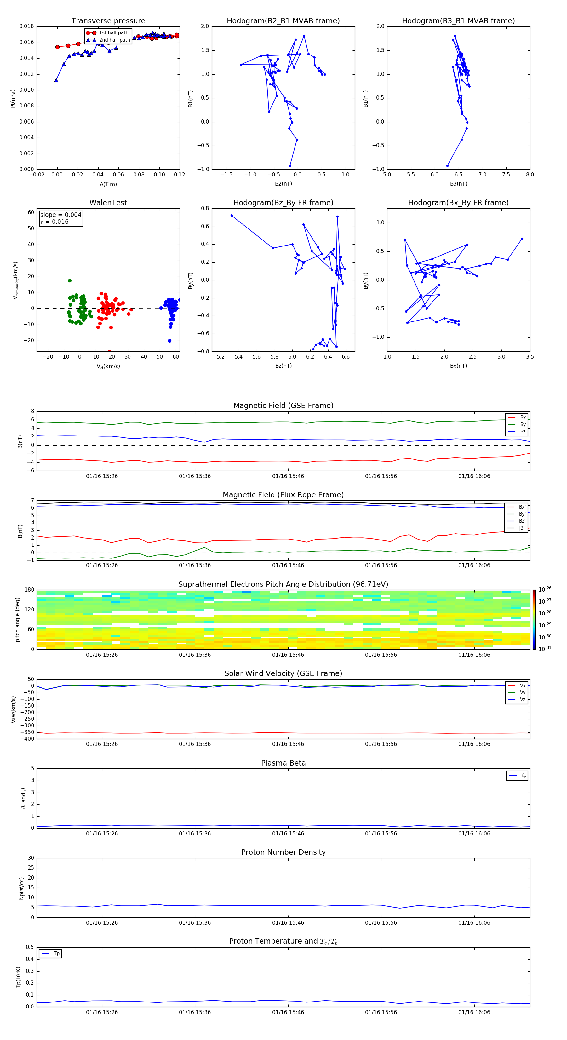
Task: Click the "pitch angle (deg)" y-axis label
Action: pyautogui.click(x=17, y=620)
